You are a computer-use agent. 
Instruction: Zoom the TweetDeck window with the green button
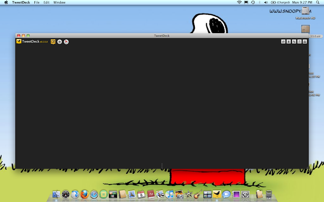28,36
